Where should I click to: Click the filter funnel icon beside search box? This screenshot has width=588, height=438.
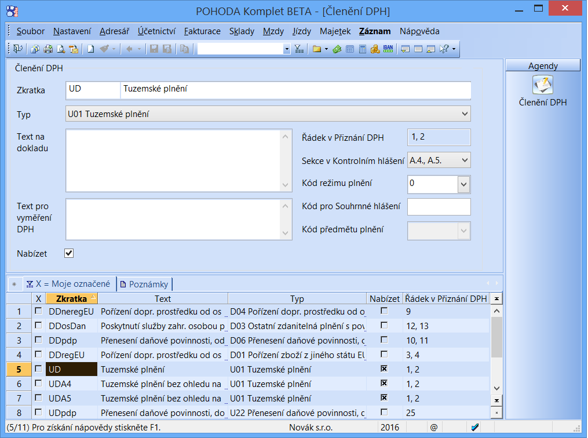click(299, 49)
